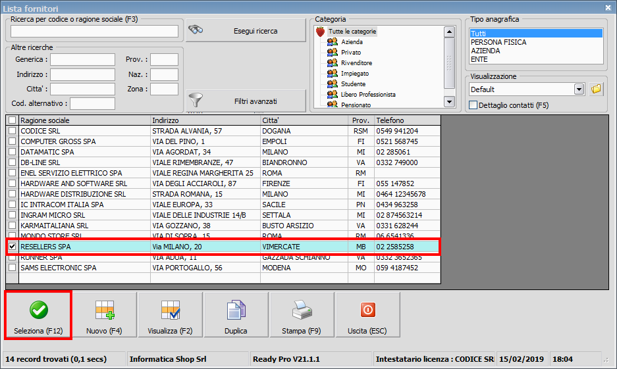This screenshot has height=369, width=617.
Task: Focus the Citta' search field
Action: click(82, 89)
